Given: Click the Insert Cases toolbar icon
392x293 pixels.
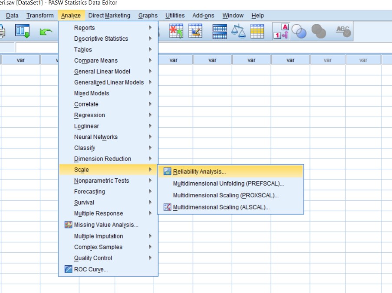Looking at the screenshot, I should coord(176,32).
